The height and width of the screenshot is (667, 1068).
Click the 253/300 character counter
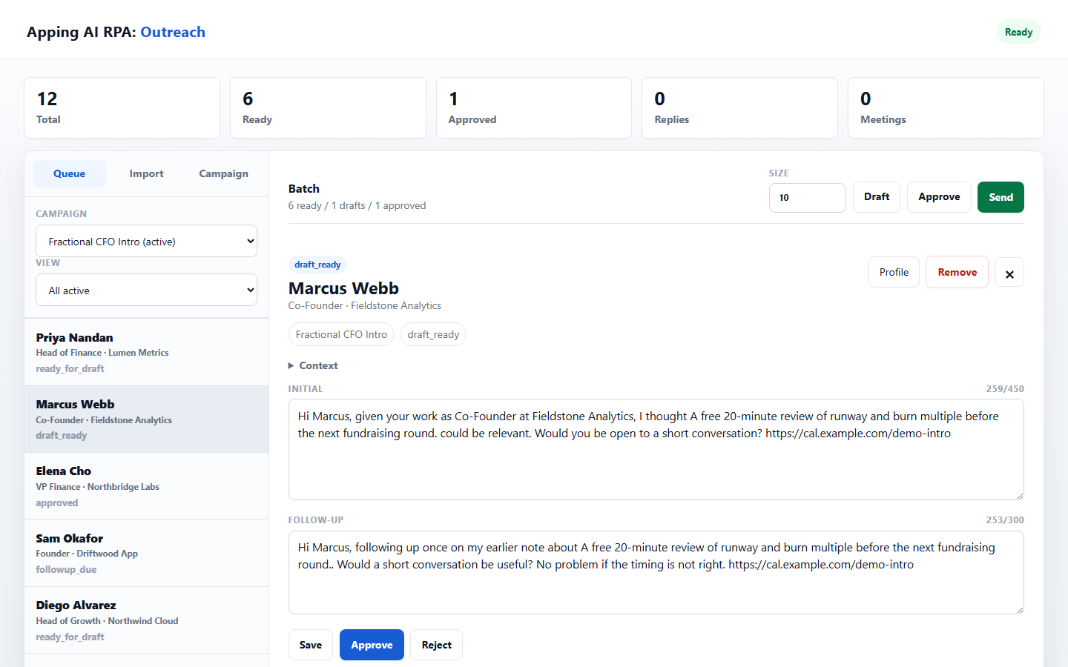(1005, 520)
